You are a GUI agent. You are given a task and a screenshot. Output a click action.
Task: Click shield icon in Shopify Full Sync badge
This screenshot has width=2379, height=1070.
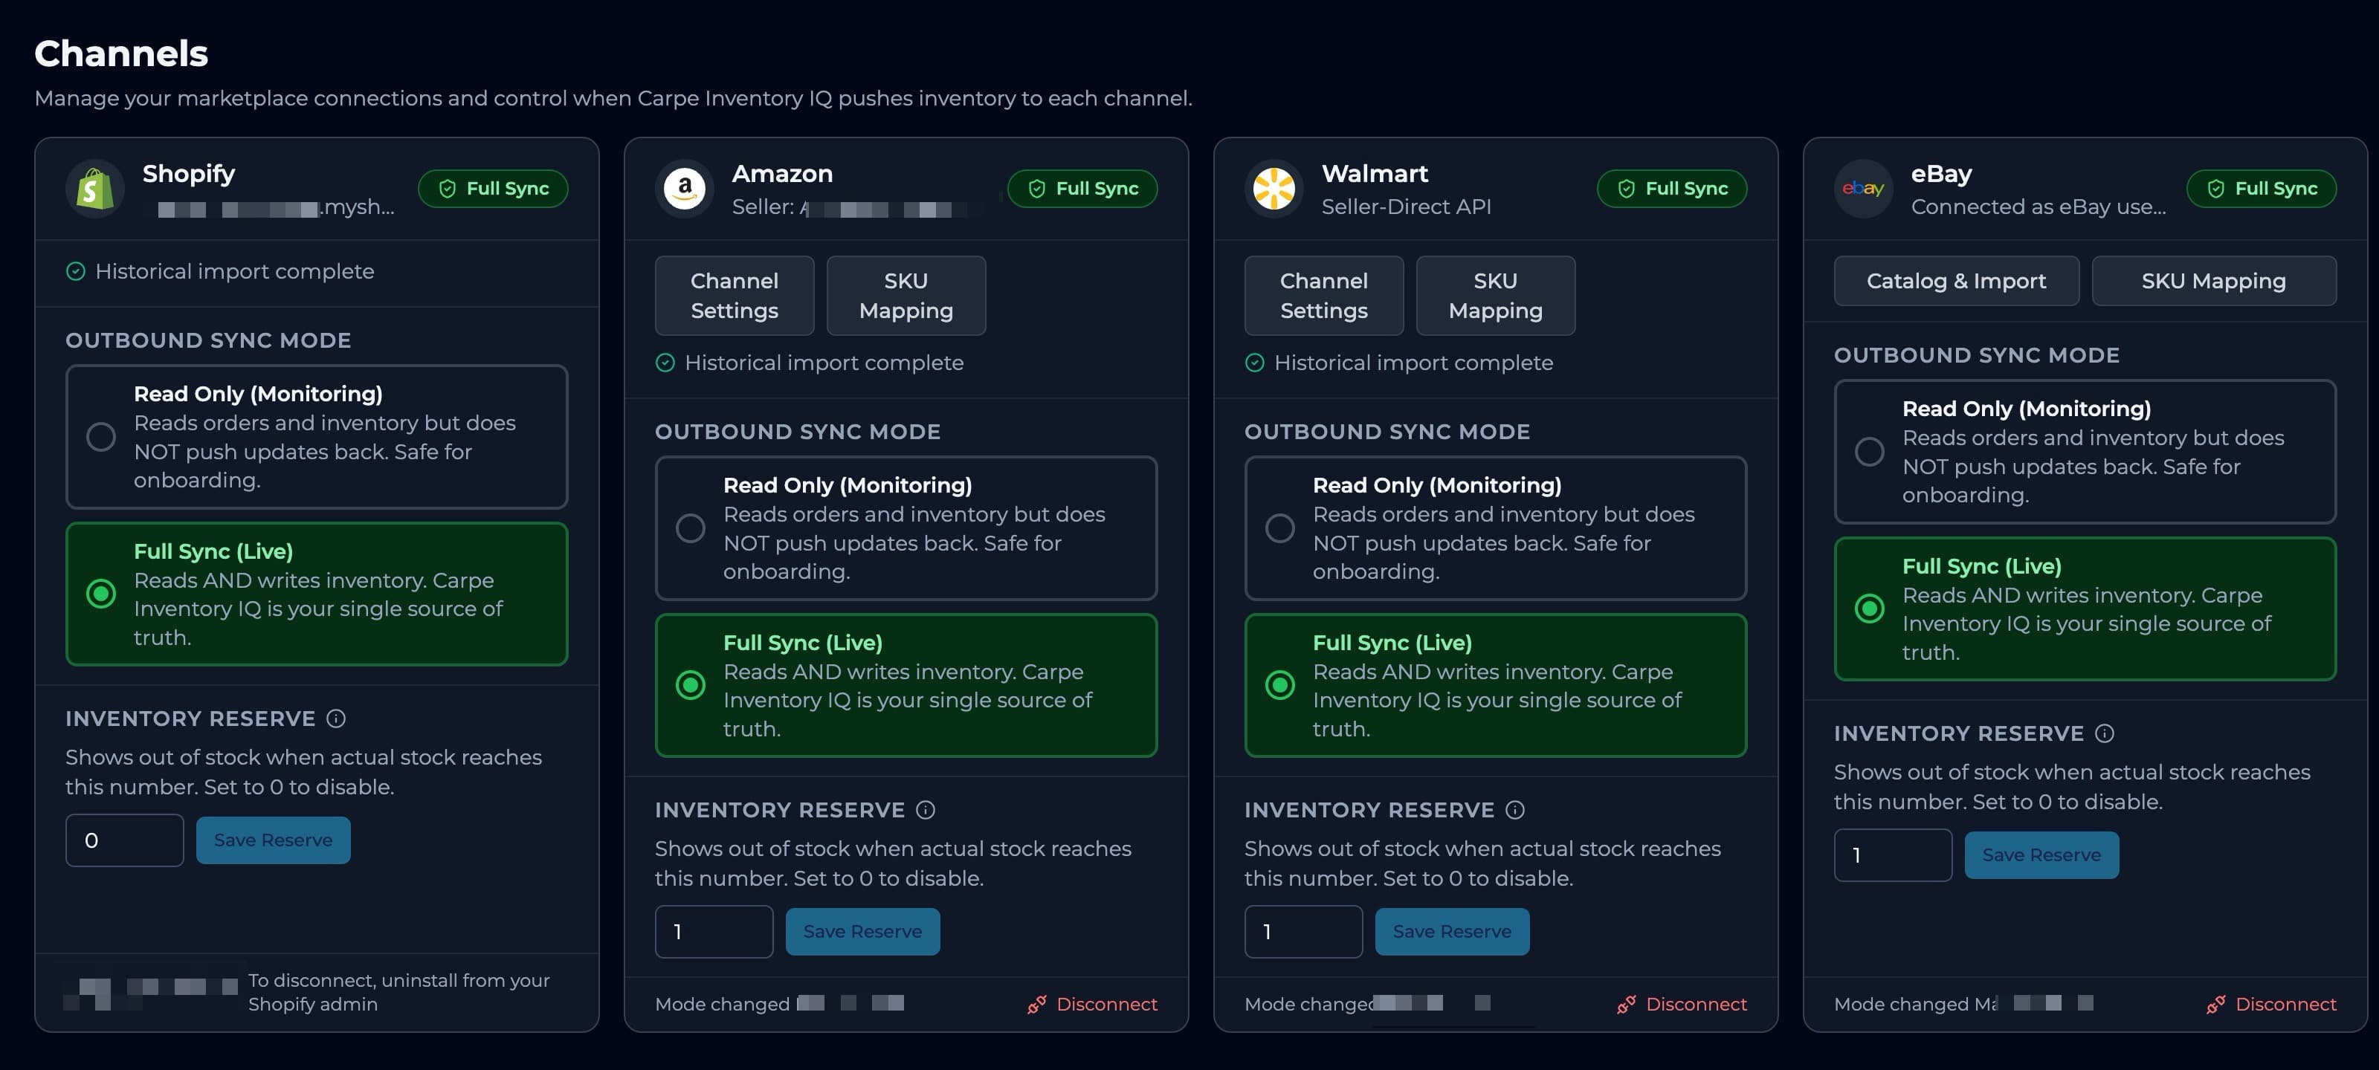point(447,188)
